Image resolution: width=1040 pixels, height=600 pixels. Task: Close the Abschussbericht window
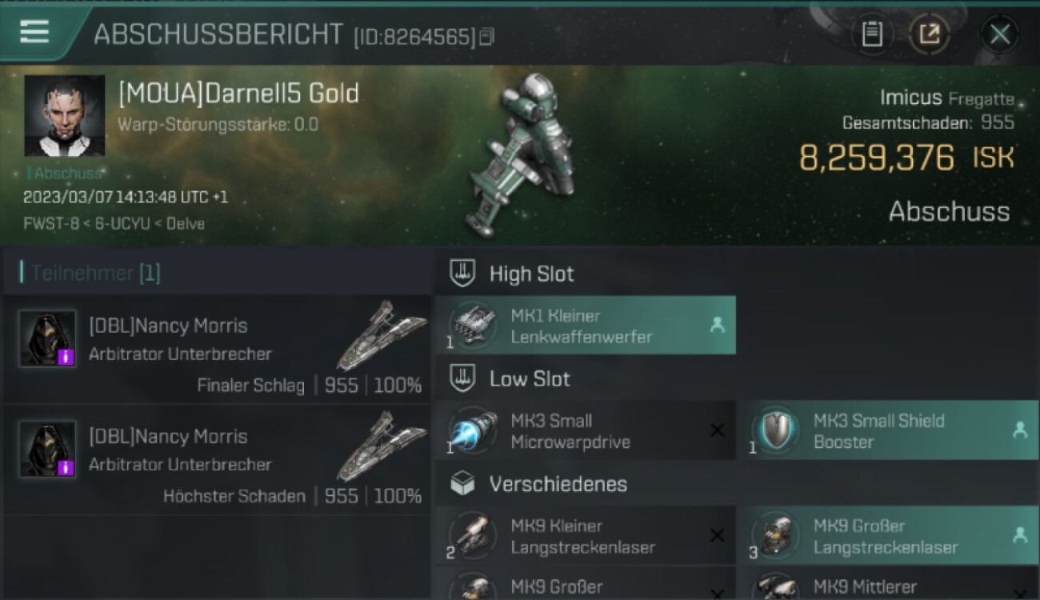(1000, 34)
